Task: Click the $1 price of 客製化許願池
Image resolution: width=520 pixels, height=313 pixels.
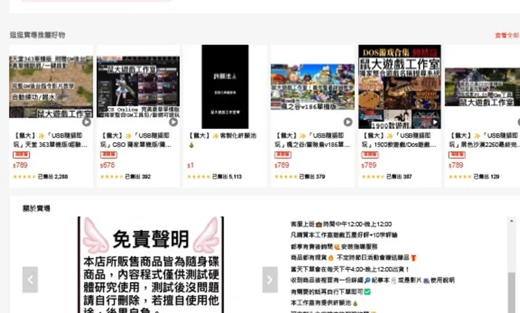Action: (x=191, y=165)
